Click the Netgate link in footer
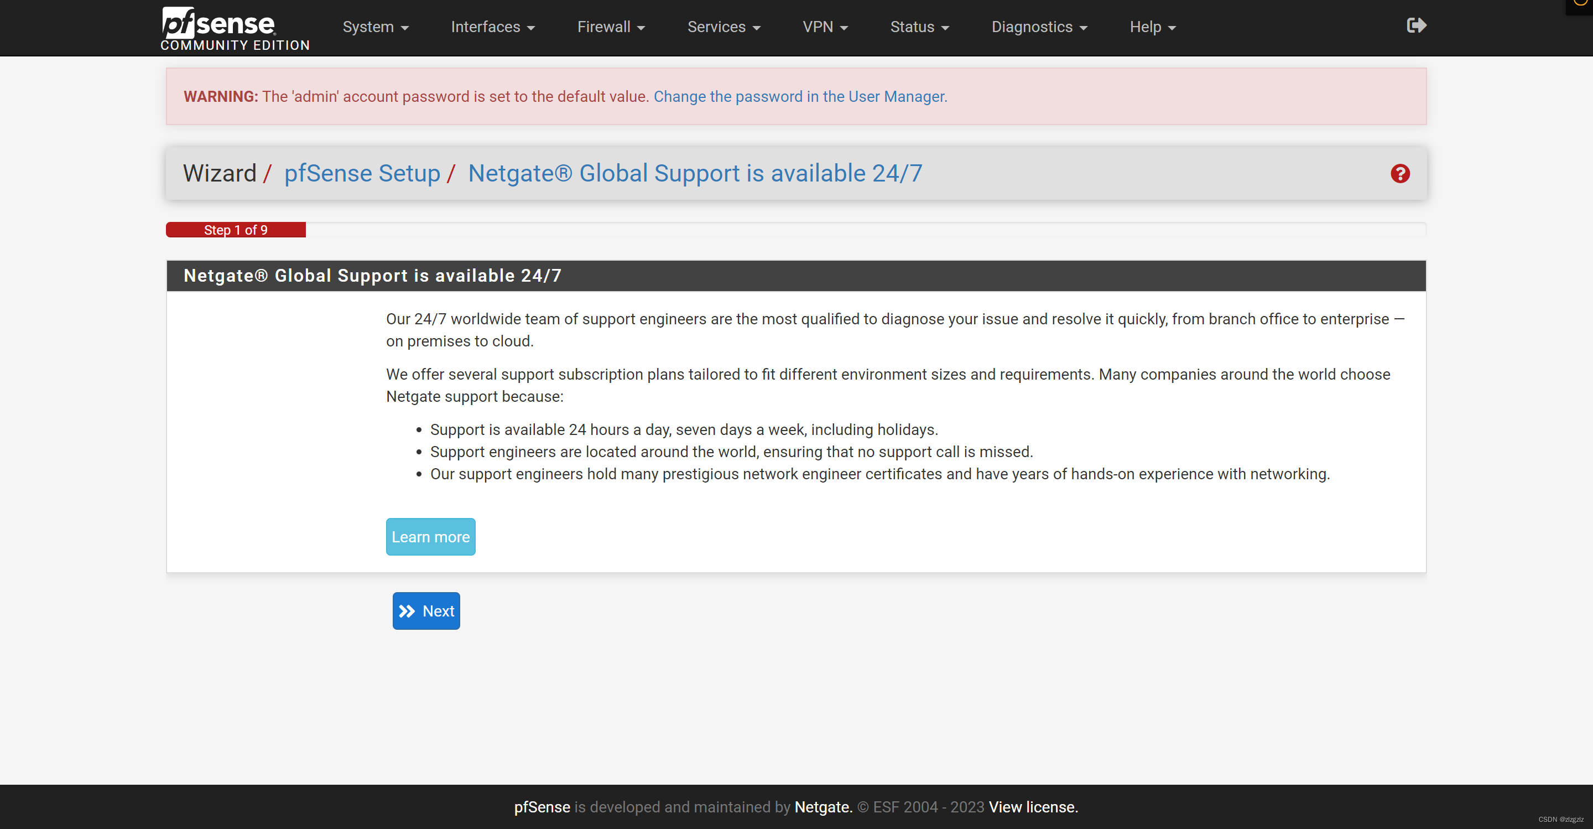Viewport: 1593px width, 829px height. 822,807
